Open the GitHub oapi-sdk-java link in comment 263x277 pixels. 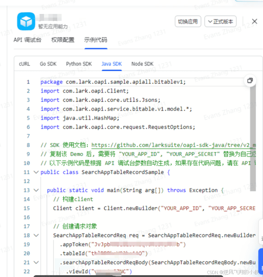click(173, 145)
